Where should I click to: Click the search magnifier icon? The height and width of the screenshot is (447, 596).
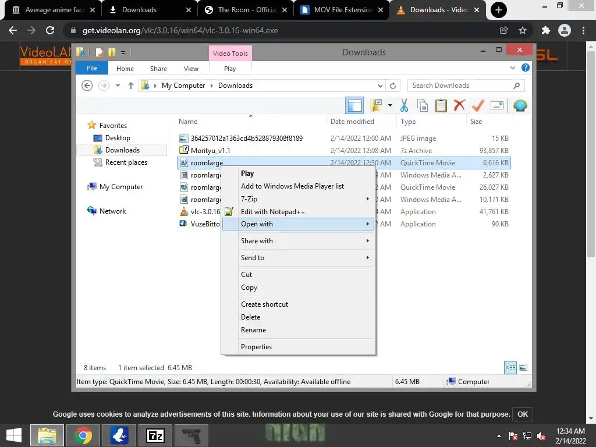pyautogui.click(x=516, y=86)
